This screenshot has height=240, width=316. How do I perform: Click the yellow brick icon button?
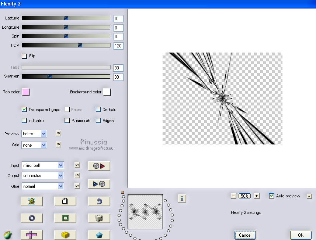[x=65, y=235]
